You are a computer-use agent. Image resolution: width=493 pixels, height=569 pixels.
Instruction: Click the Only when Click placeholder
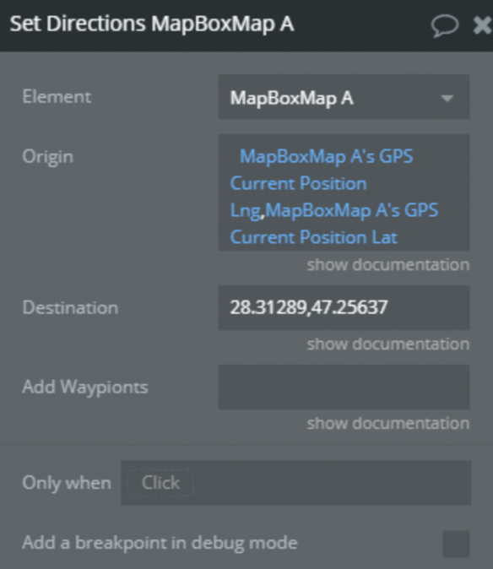click(x=160, y=483)
